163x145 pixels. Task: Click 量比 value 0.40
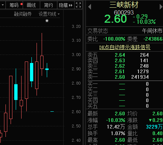pyautogui.click(x=158, y=133)
